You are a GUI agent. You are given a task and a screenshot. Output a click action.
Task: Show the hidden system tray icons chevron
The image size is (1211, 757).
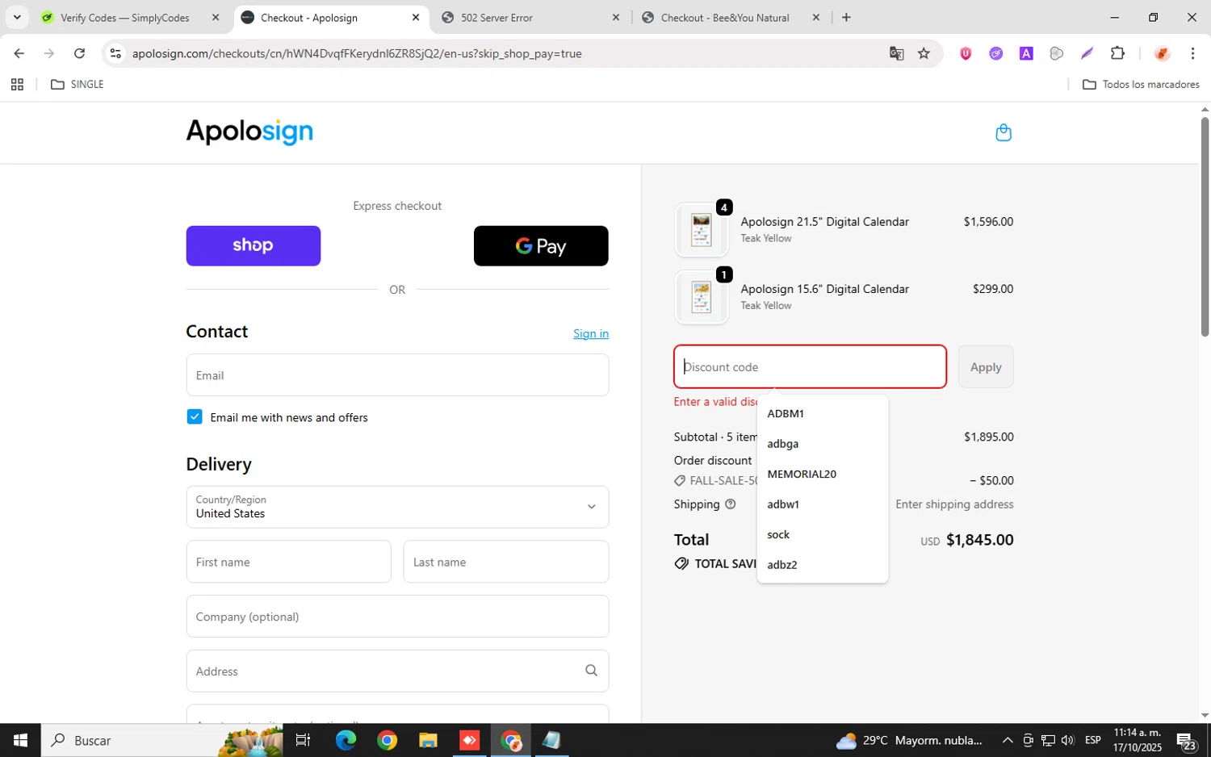[x=1008, y=740]
